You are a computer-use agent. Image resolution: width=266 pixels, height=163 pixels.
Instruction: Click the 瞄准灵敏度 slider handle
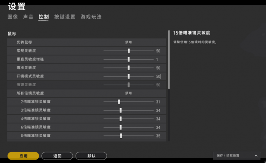(128, 68)
